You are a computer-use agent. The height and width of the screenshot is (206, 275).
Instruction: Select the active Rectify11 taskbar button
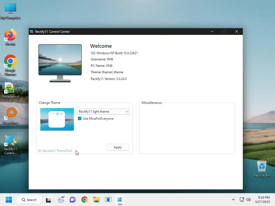(120, 200)
